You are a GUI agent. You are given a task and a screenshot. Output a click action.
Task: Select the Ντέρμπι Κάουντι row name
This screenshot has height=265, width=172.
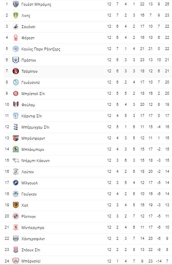coord(36,160)
